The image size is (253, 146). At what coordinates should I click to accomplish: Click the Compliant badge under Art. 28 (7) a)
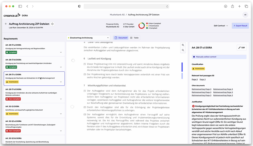coord(11,52)
